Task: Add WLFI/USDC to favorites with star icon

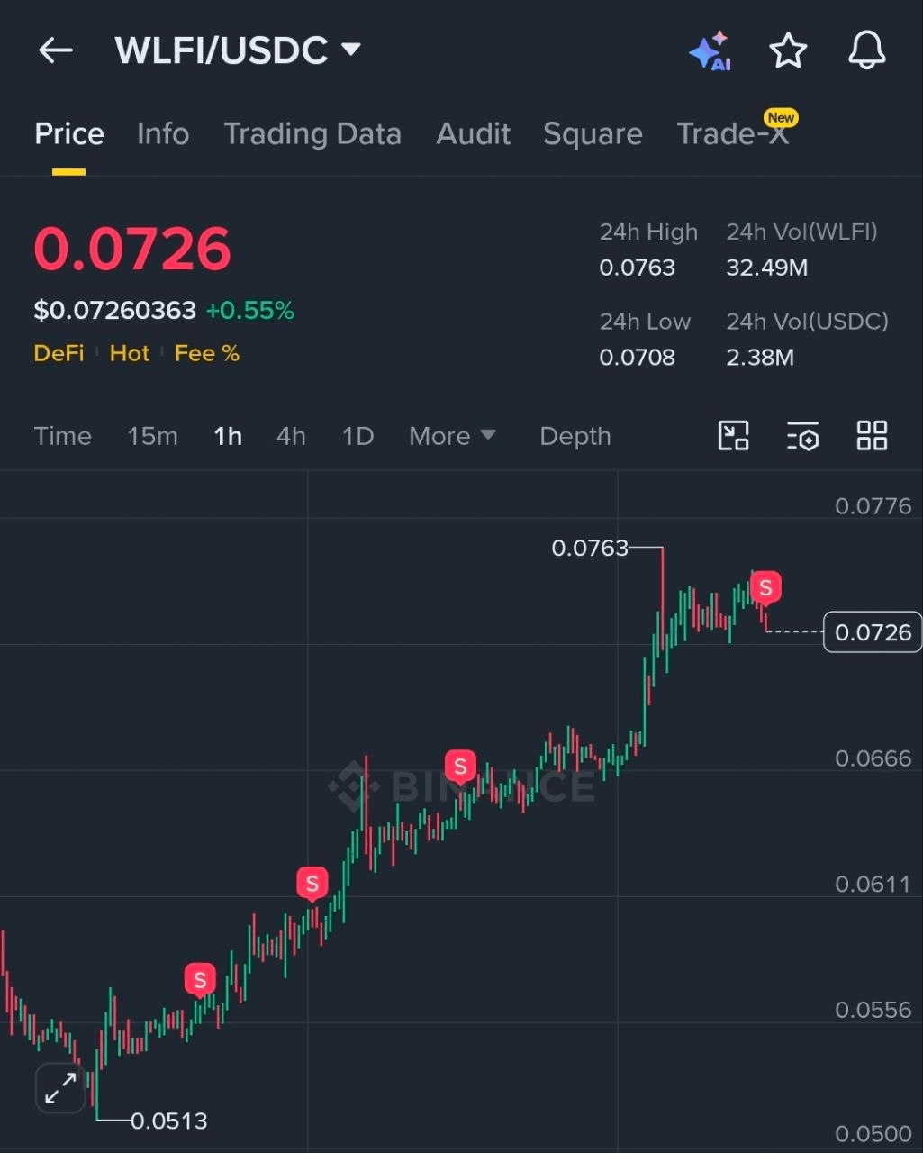Action: (788, 50)
